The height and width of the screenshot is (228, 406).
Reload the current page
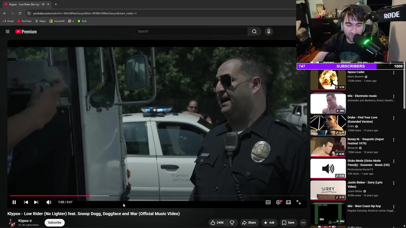[20, 13]
